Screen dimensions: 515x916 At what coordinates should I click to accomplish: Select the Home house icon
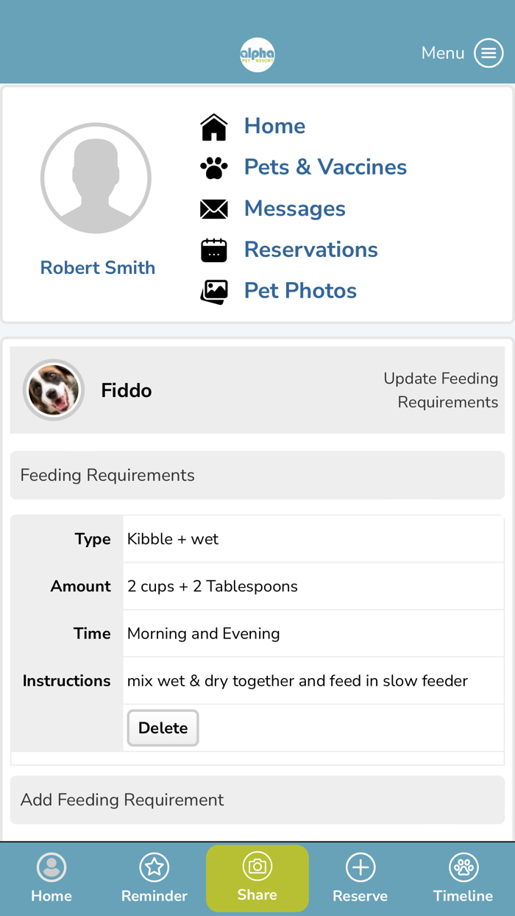pos(213,125)
